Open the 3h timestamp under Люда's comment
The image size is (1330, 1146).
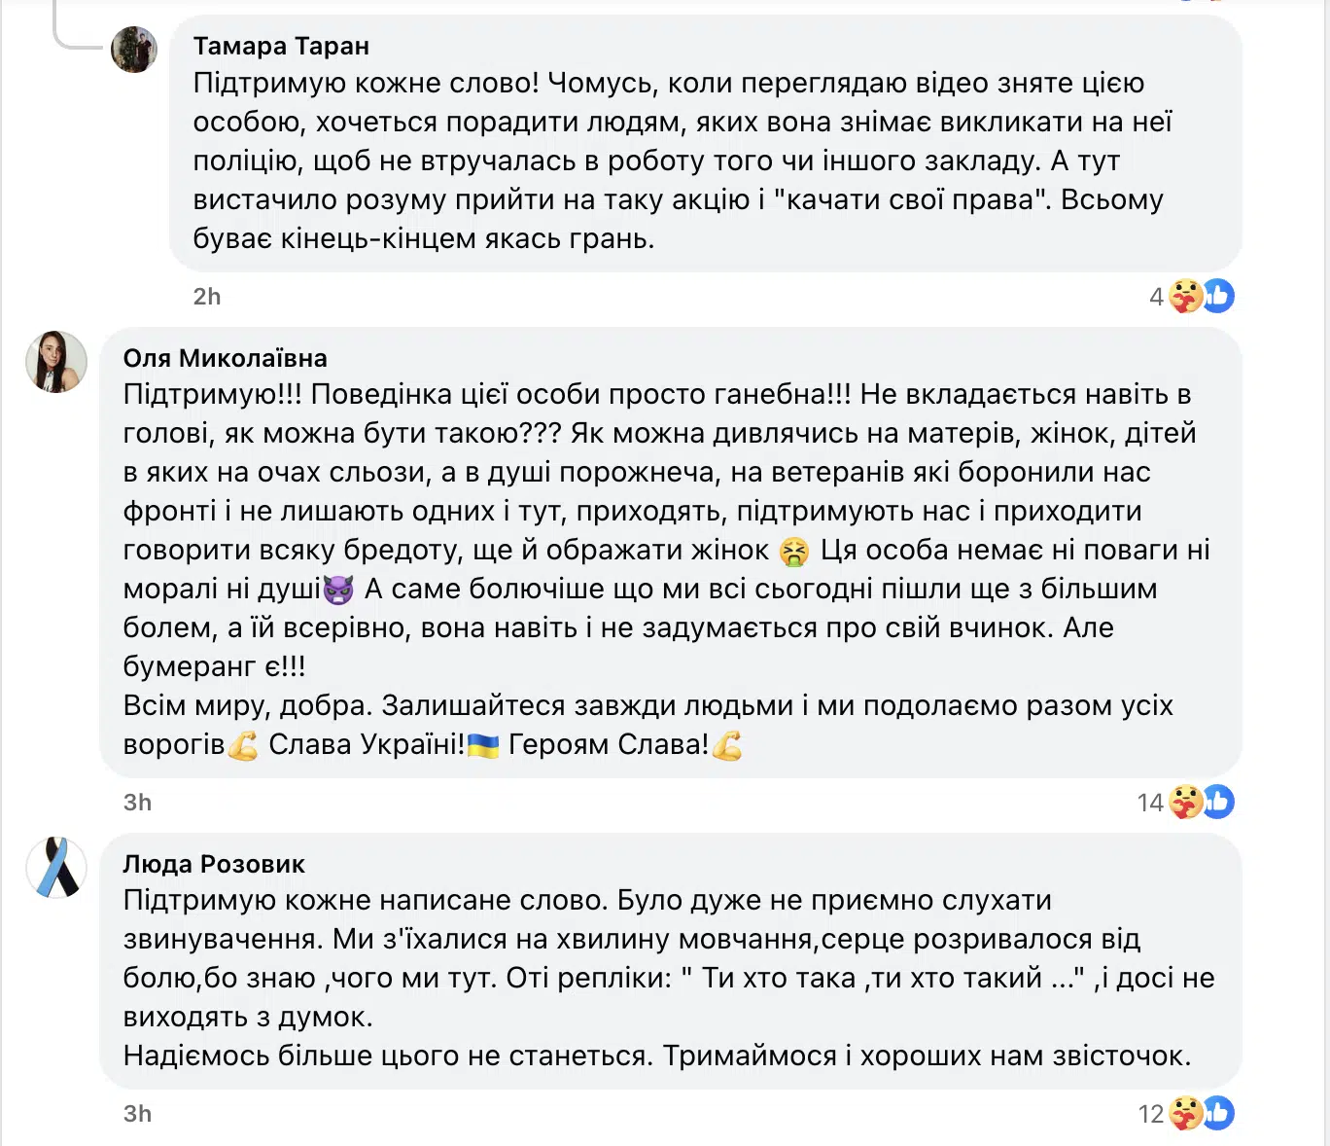tap(137, 1114)
